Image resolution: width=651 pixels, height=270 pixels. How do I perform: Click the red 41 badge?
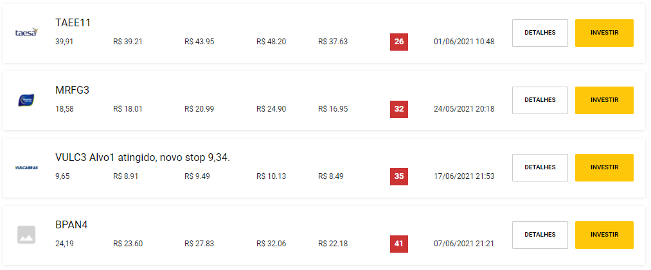tap(399, 244)
